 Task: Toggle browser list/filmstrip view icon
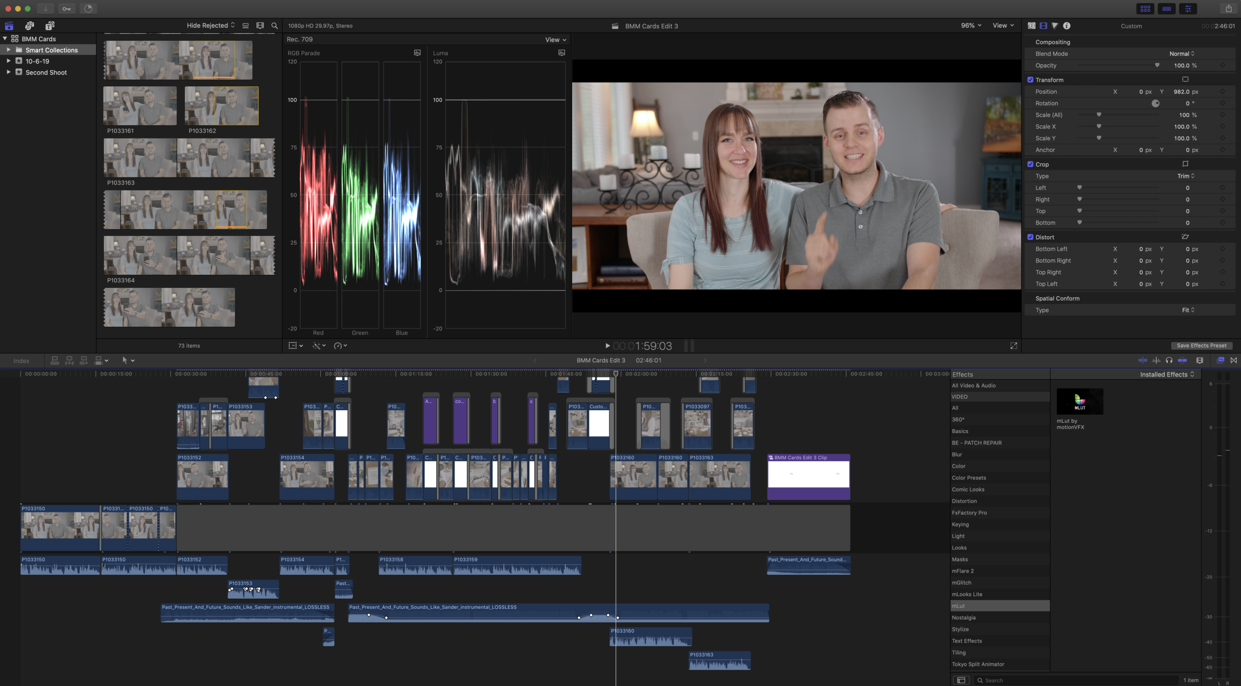(x=246, y=26)
